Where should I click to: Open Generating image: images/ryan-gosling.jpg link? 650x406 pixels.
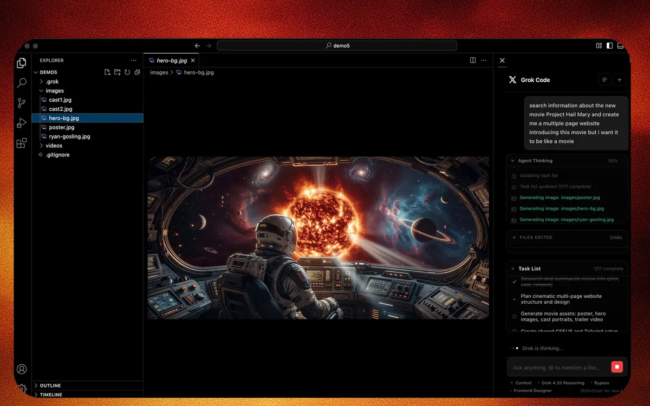pyautogui.click(x=567, y=220)
